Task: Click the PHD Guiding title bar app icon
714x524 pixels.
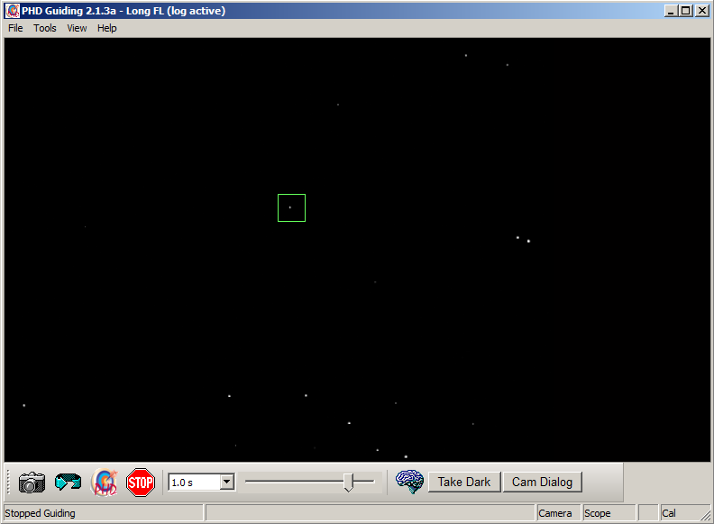Action: pos(13,11)
